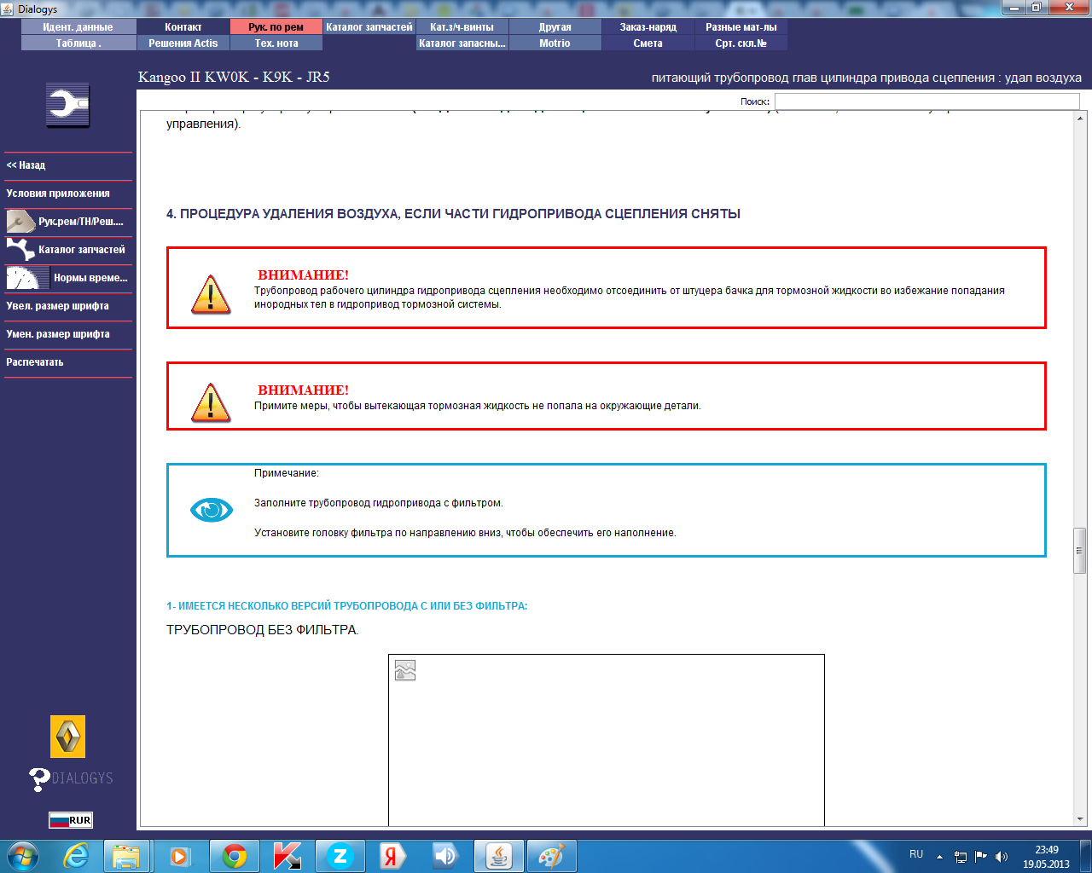Open the Кат.з/ч-винты tab
Viewport: 1092px width, 873px height.
coord(462,27)
